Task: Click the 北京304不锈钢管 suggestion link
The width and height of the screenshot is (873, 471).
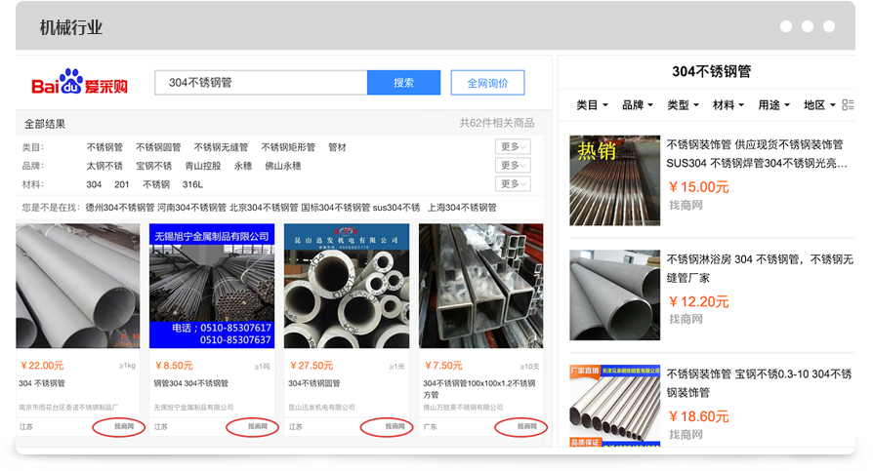Action: [x=264, y=208]
